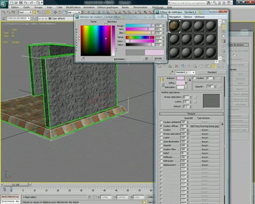Click the Opacité spinner arrows

click(215, 86)
